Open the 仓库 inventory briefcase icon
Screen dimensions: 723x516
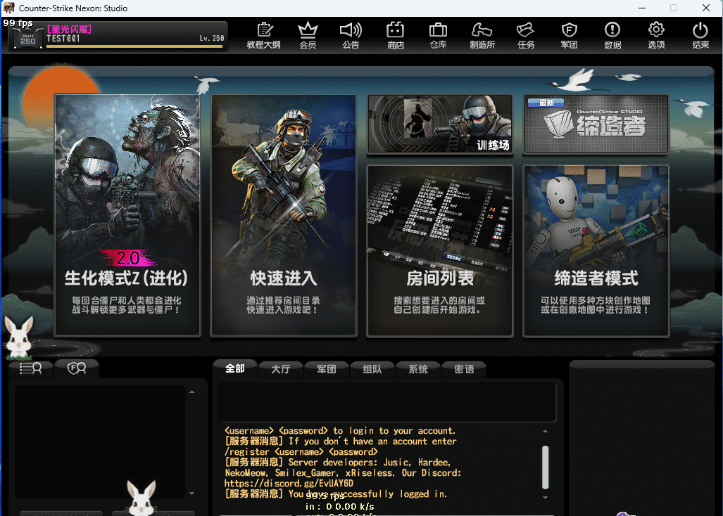point(438,35)
